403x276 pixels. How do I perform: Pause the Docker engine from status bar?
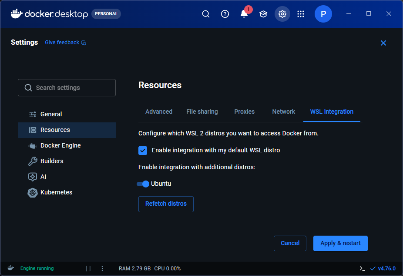click(88, 268)
